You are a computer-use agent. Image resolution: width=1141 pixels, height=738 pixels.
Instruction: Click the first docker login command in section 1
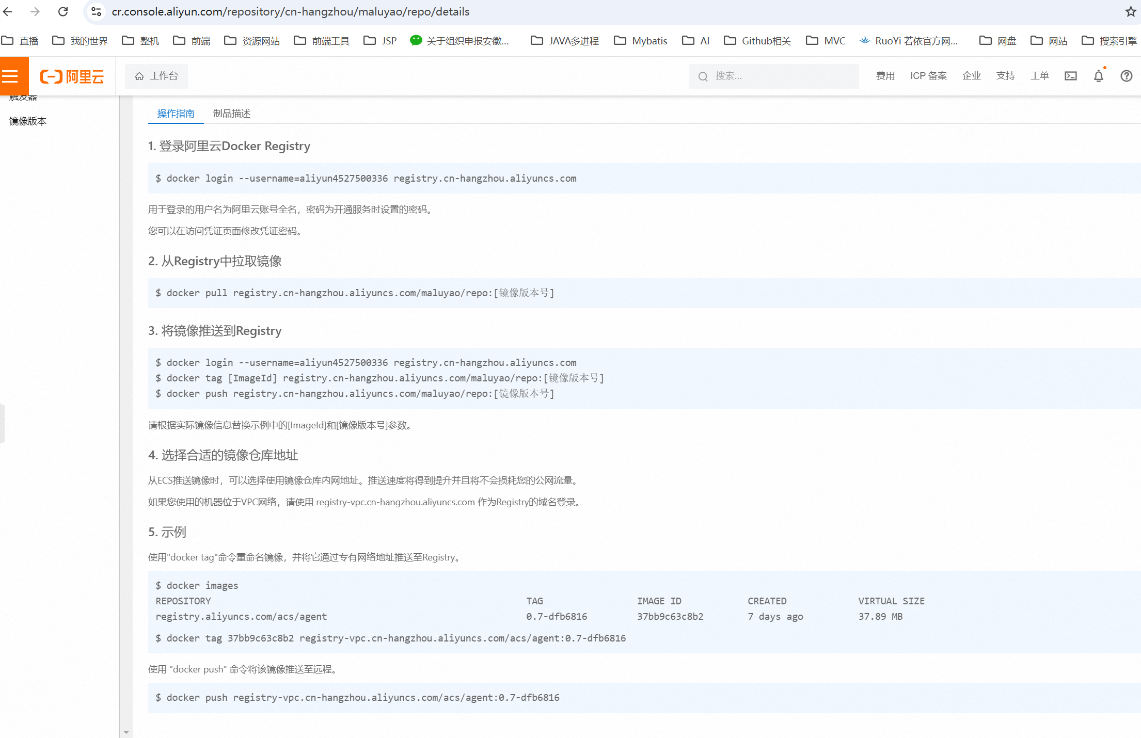click(x=366, y=179)
